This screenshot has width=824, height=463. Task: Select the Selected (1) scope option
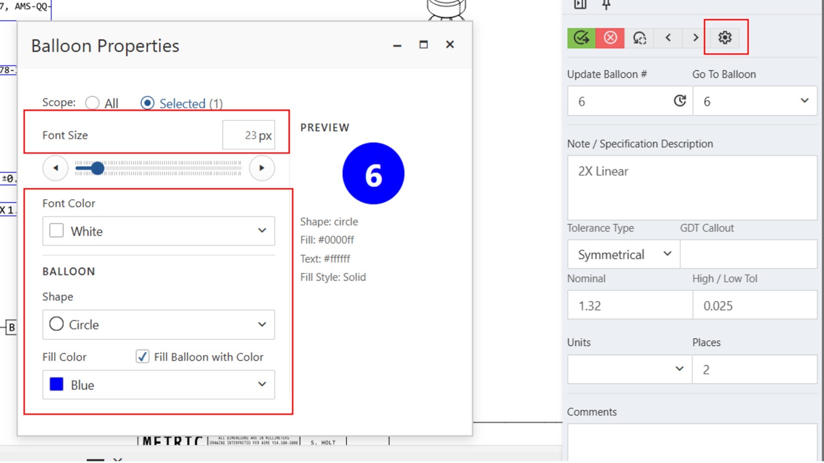[147, 103]
